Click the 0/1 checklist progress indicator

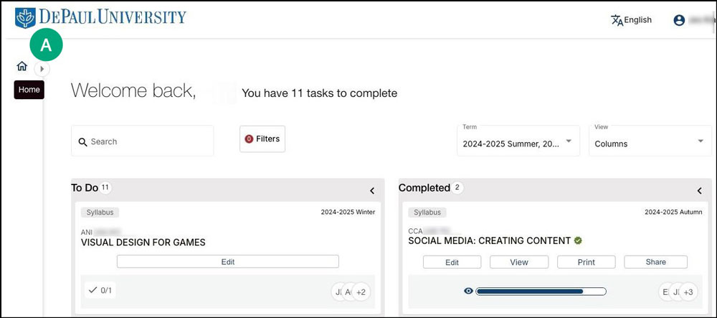point(100,289)
